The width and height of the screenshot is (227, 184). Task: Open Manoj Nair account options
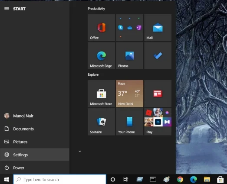pyautogui.click(x=35, y=116)
